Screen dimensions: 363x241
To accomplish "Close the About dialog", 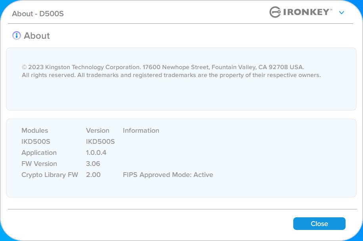I will pyautogui.click(x=319, y=224).
